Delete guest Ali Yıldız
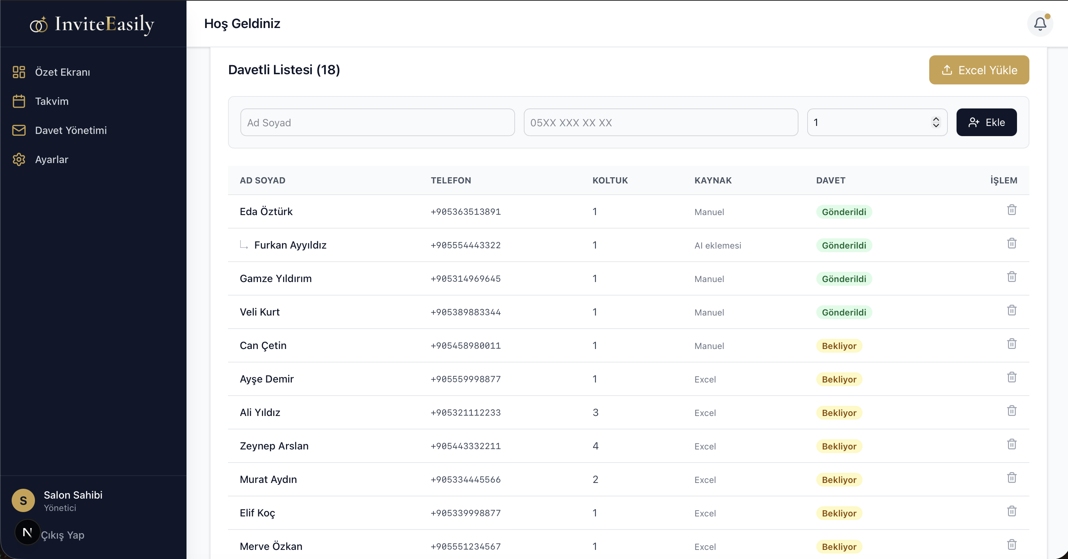 1012,411
